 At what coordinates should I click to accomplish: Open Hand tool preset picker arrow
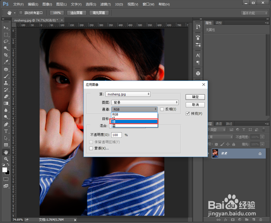tap(15, 13)
